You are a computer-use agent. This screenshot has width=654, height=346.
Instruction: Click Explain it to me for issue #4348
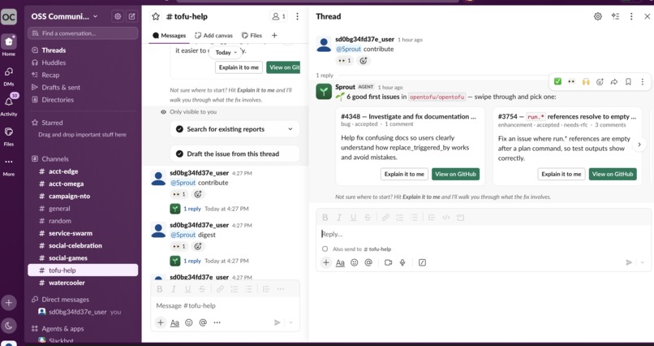point(404,174)
